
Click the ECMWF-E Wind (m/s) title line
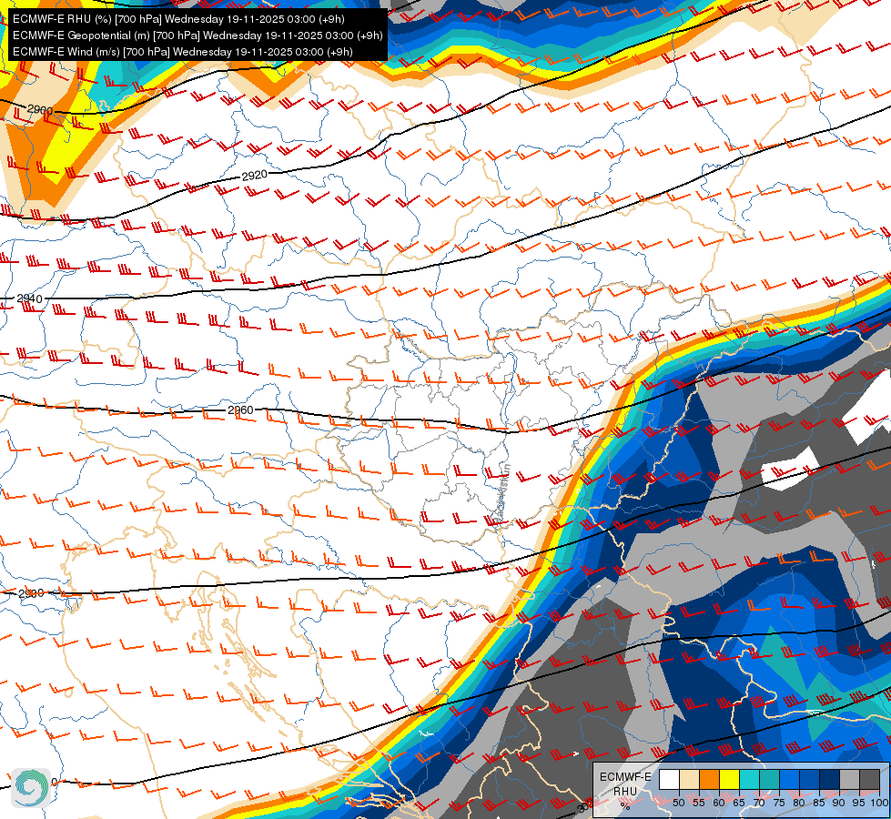pyautogui.click(x=182, y=52)
